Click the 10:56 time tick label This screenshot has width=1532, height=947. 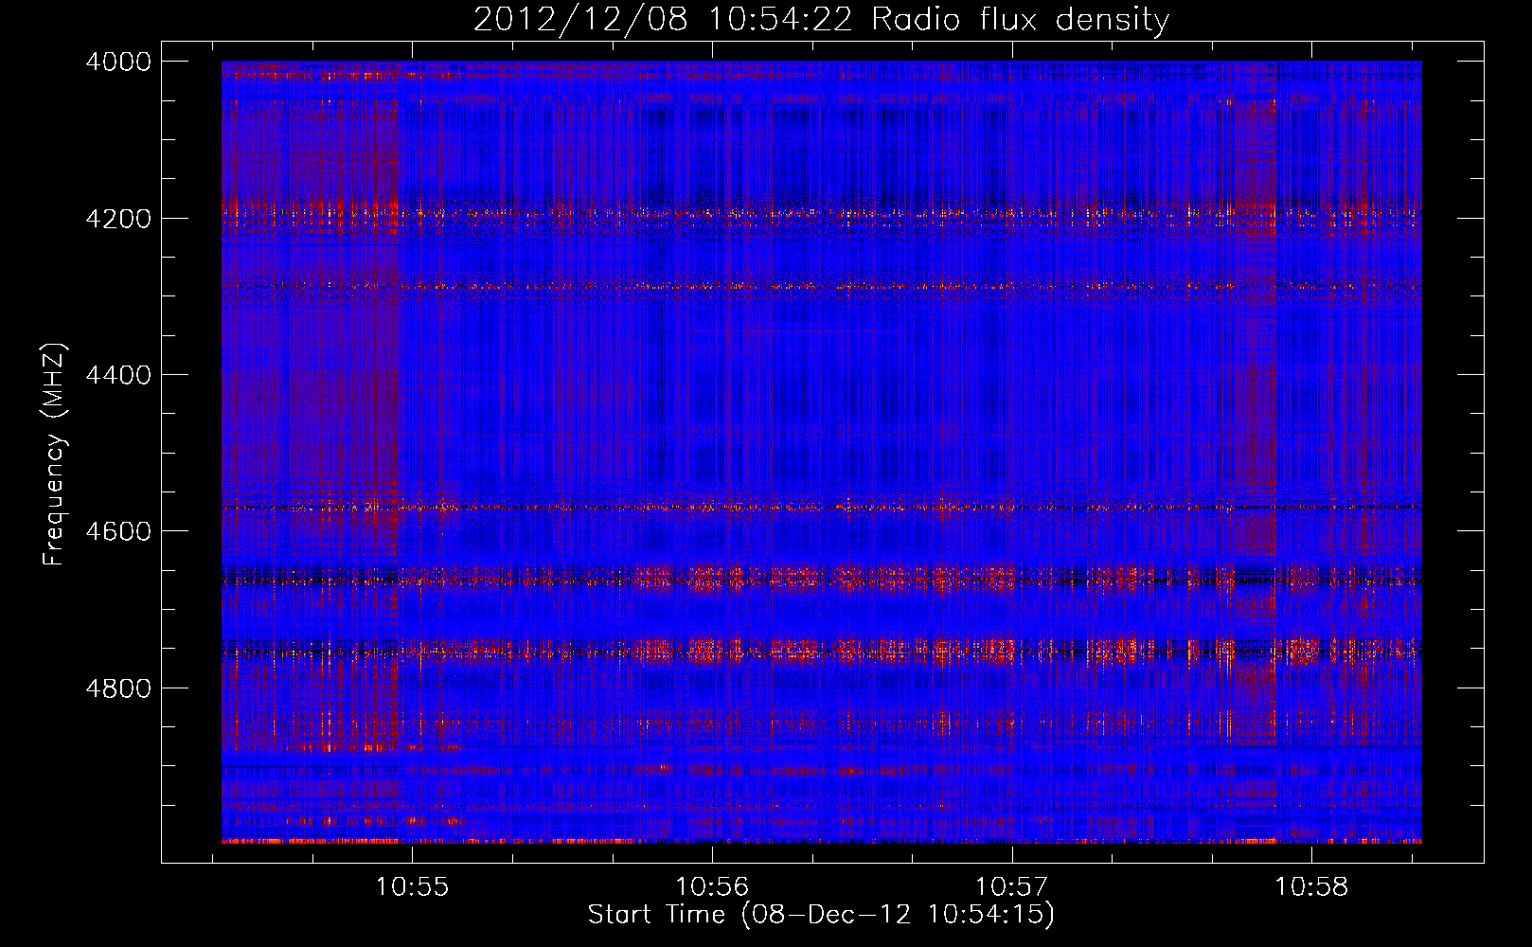coord(712,887)
